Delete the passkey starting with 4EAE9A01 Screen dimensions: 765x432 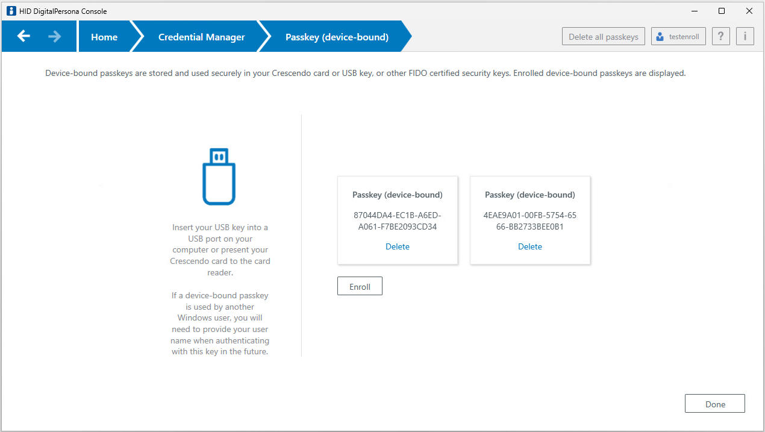(x=530, y=246)
